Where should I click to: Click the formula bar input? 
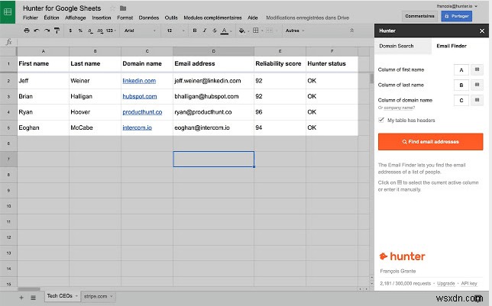click(x=195, y=42)
